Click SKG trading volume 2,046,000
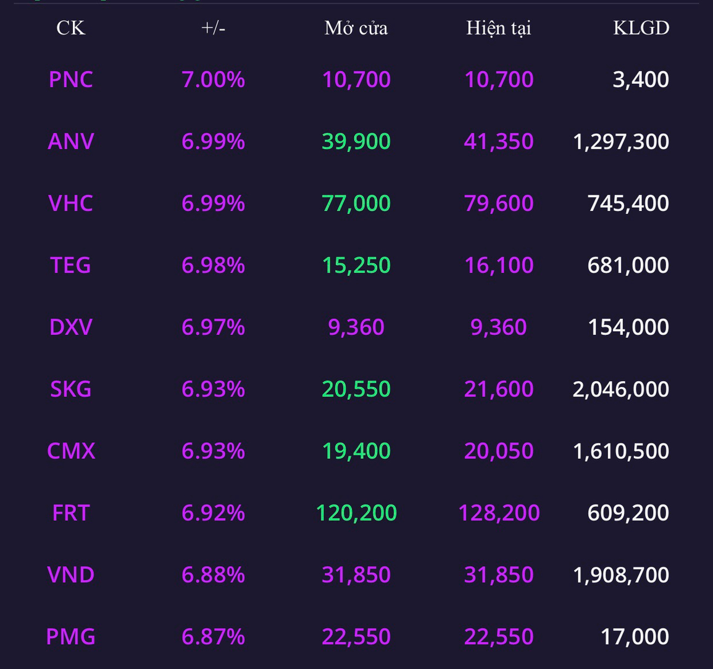713x669 pixels. [620, 389]
